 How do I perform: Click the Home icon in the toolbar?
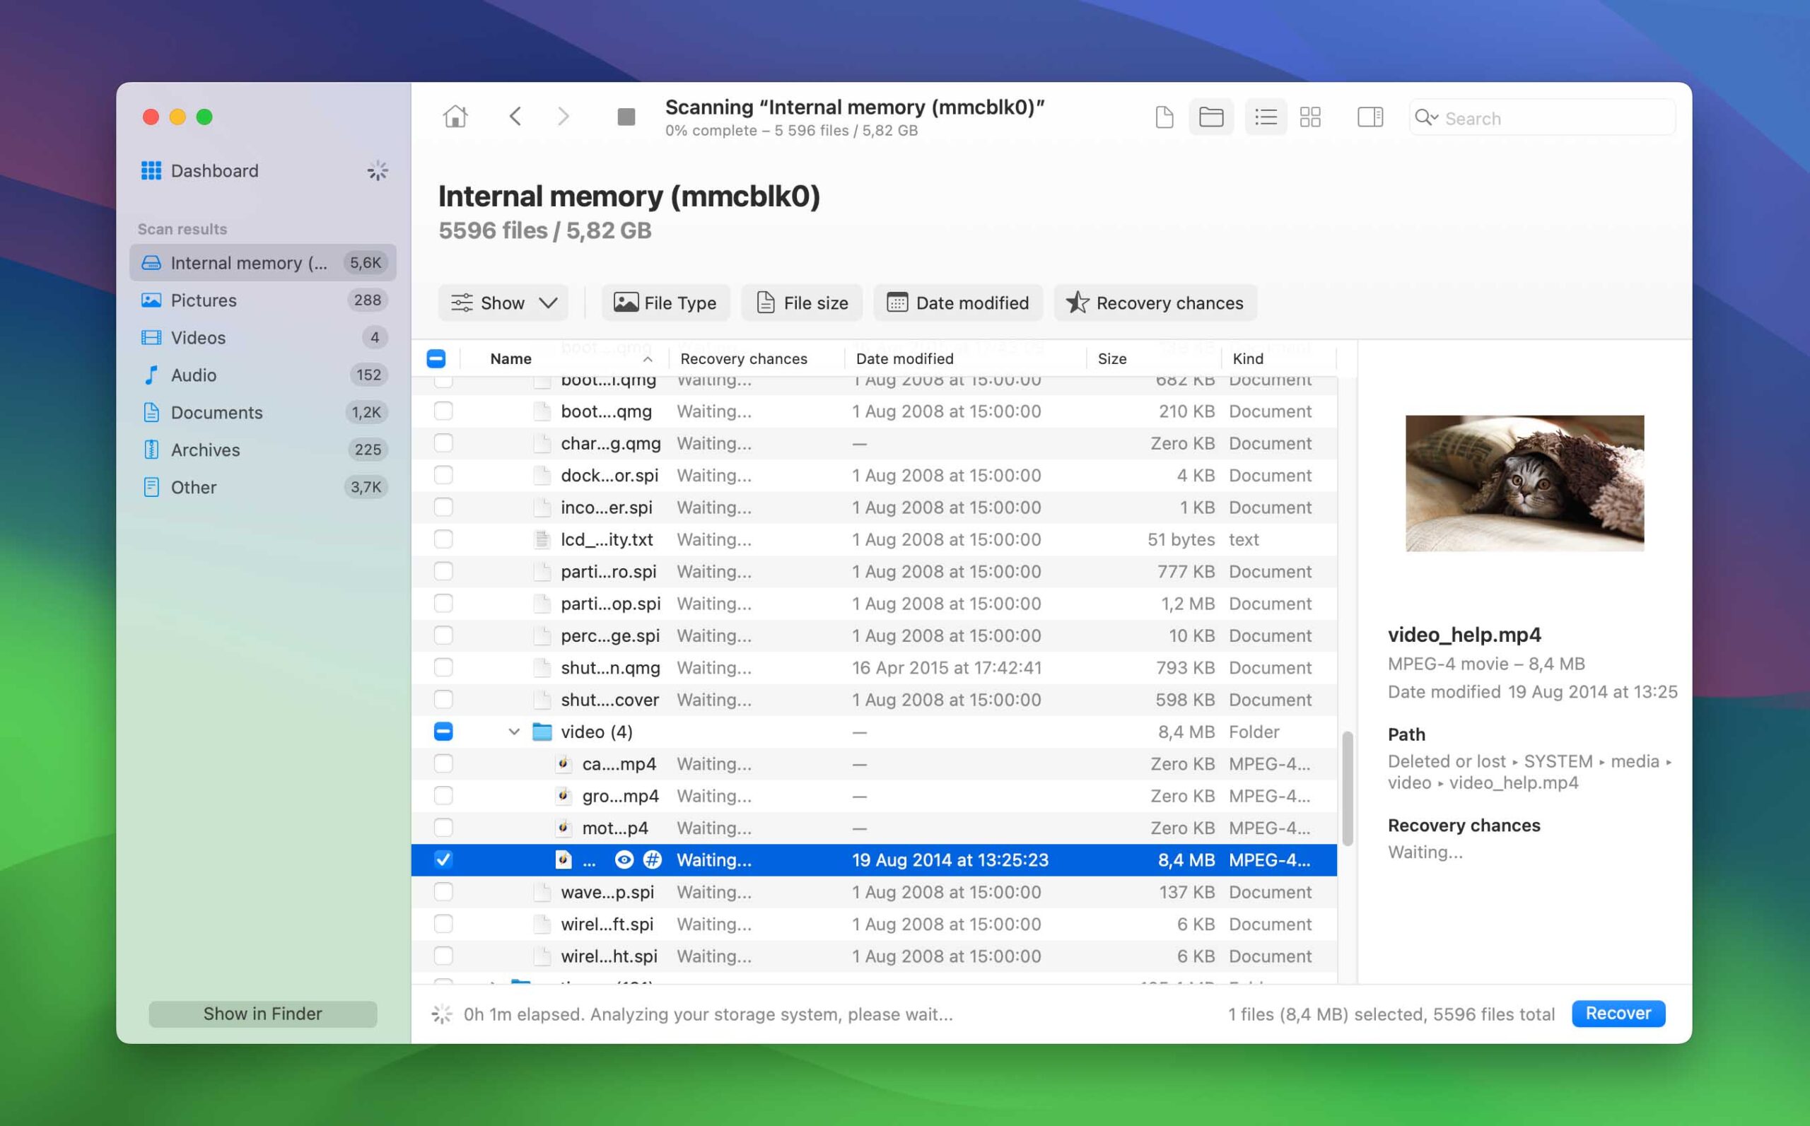pos(455,116)
